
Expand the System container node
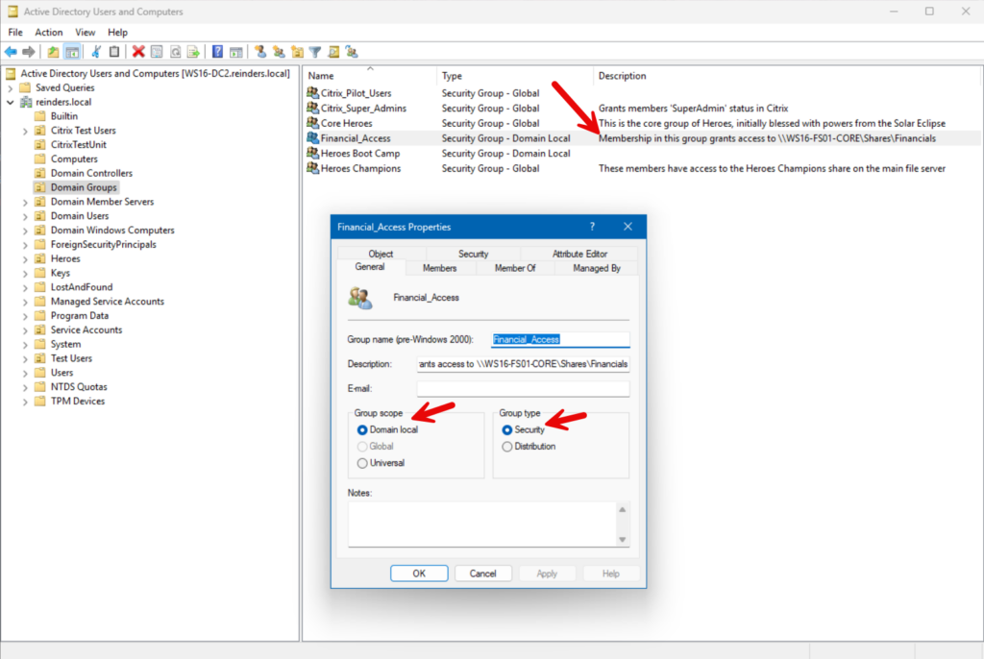tap(25, 345)
